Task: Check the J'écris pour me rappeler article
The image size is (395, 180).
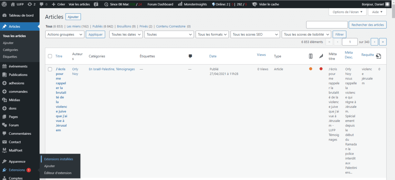Action: tap(50, 69)
